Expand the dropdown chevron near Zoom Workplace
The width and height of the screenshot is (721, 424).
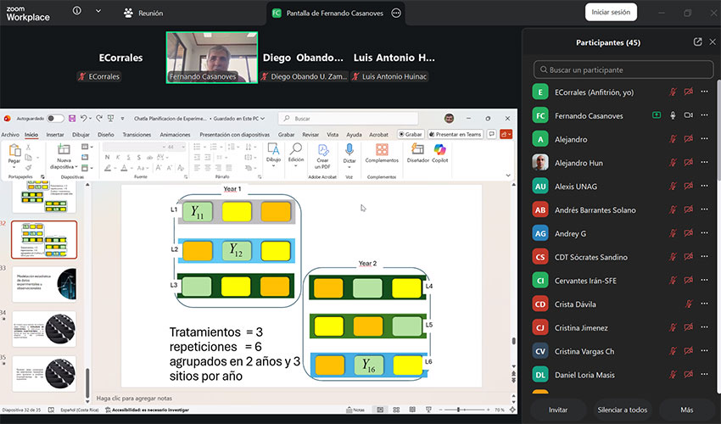pos(98,12)
